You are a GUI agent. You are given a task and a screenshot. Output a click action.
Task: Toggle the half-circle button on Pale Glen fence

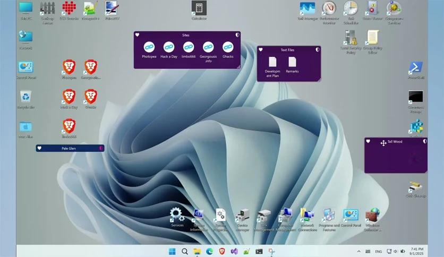[x=101, y=148]
